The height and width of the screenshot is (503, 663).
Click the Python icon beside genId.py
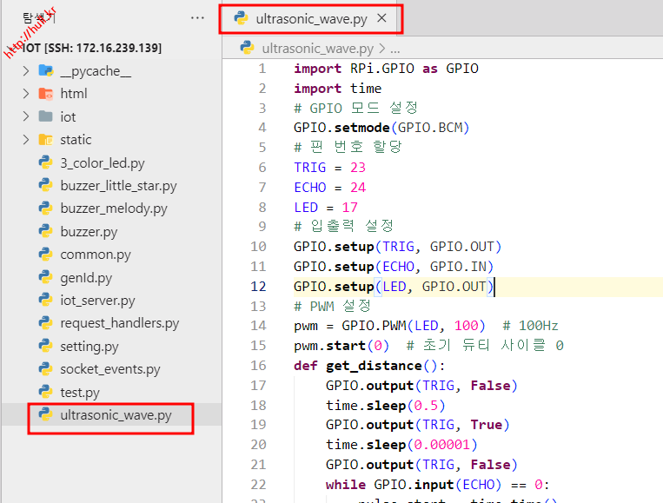[x=45, y=278]
